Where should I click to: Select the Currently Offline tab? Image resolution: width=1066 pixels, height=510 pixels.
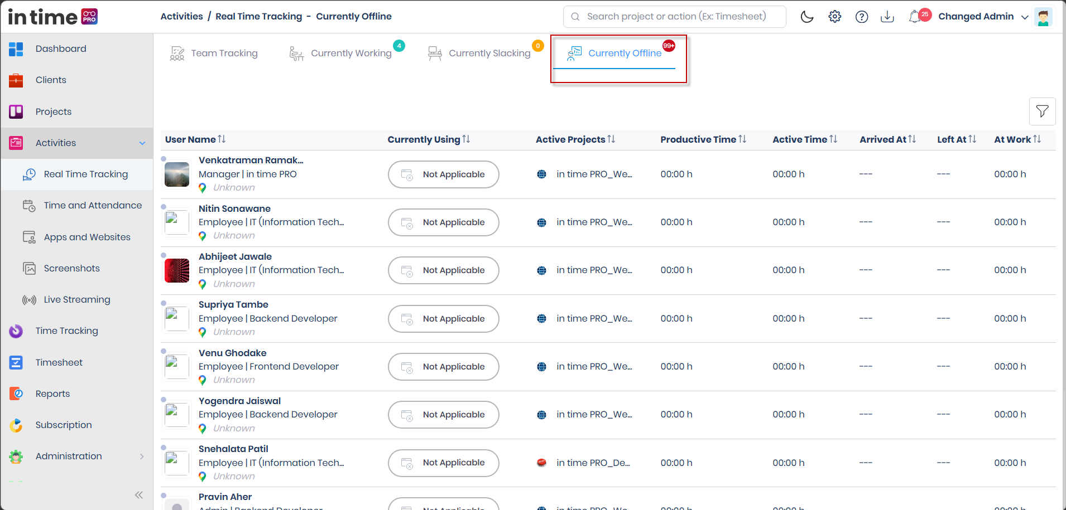point(614,54)
